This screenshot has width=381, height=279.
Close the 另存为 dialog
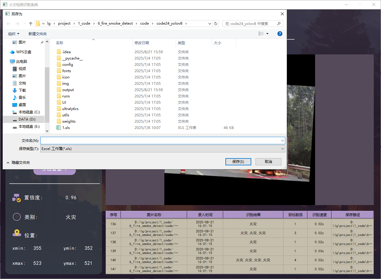point(282,14)
